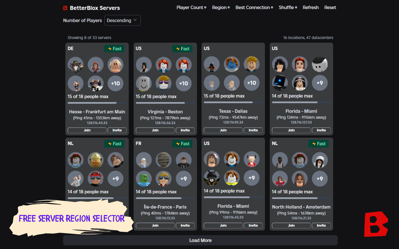Click the +9 players bubble on Paris card

pos(184,178)
